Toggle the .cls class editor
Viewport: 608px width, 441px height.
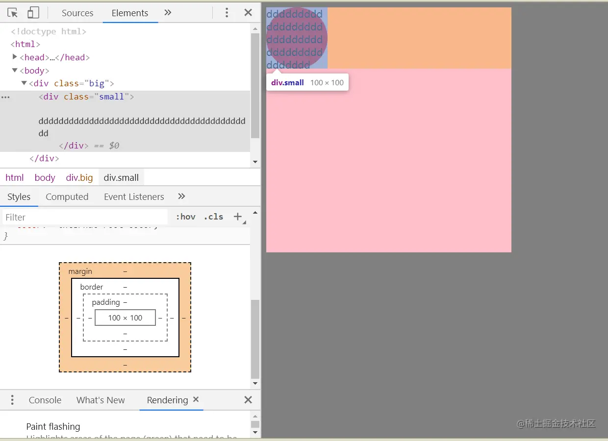coord(214,217)
